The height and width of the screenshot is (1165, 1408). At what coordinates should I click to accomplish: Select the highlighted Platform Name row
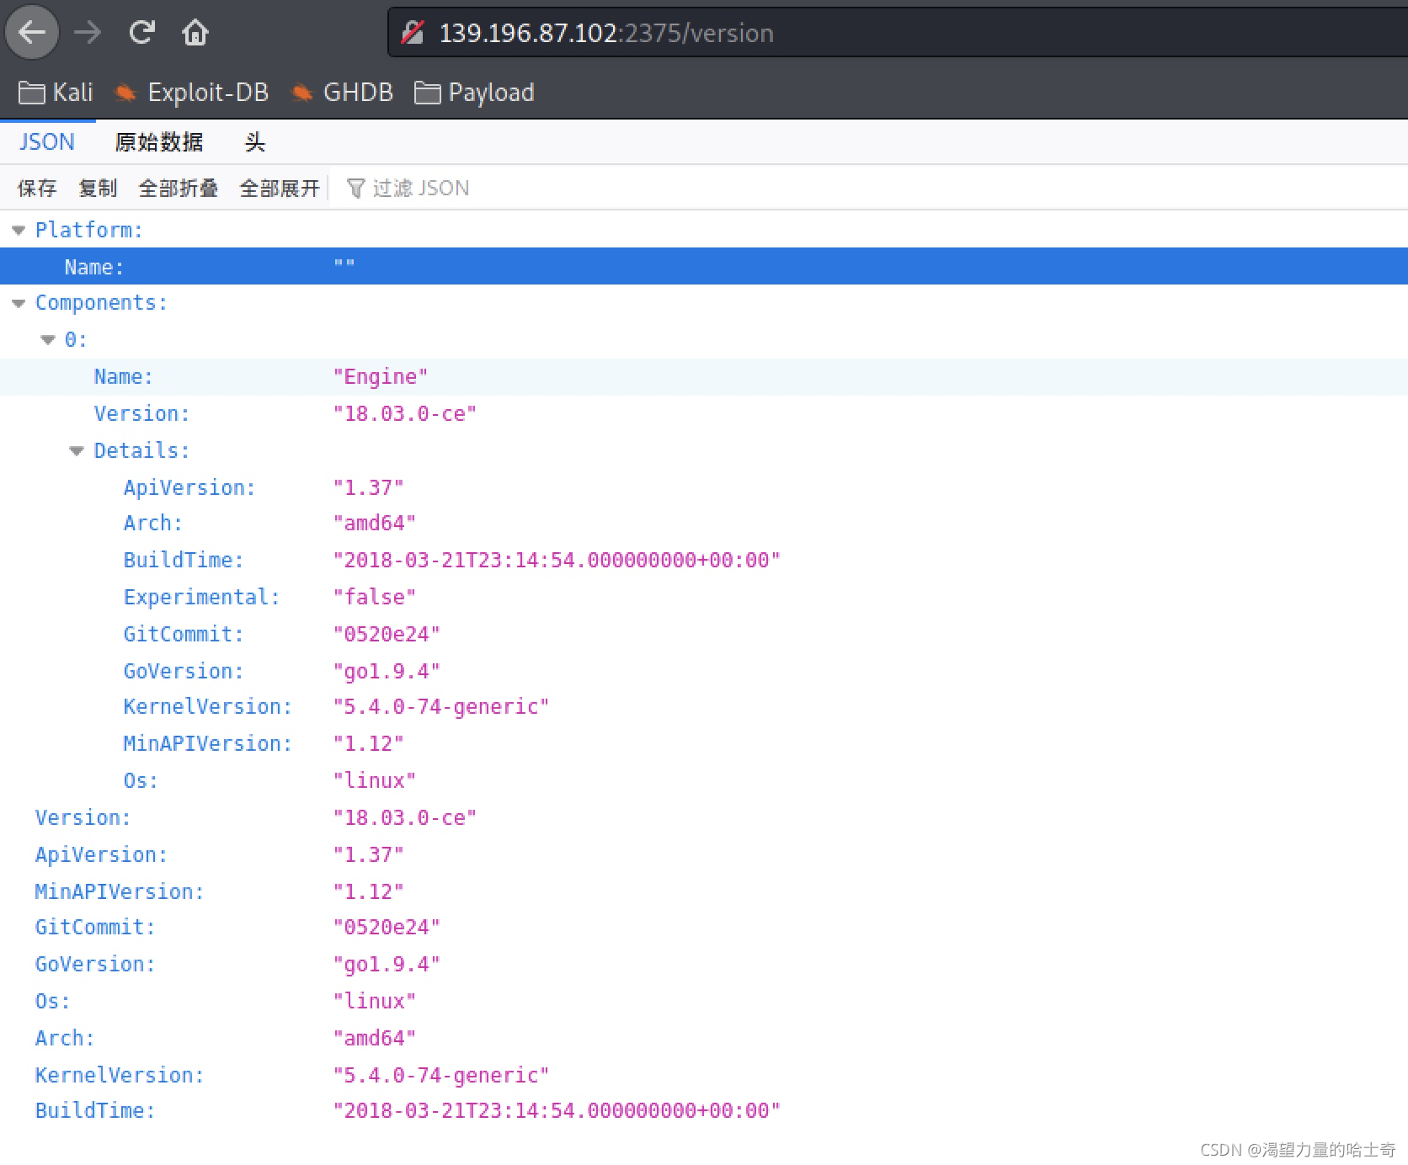704,266
